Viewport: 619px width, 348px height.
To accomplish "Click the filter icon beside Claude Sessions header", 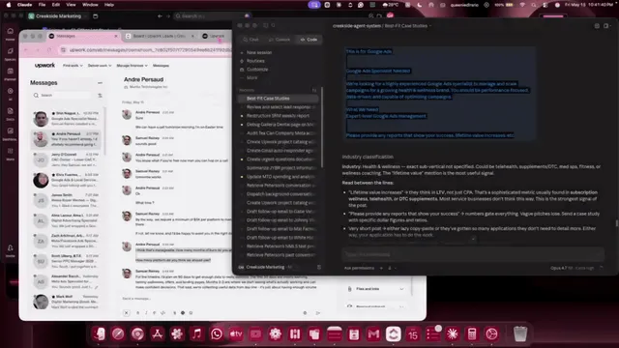I will click(x=314, y=90).
